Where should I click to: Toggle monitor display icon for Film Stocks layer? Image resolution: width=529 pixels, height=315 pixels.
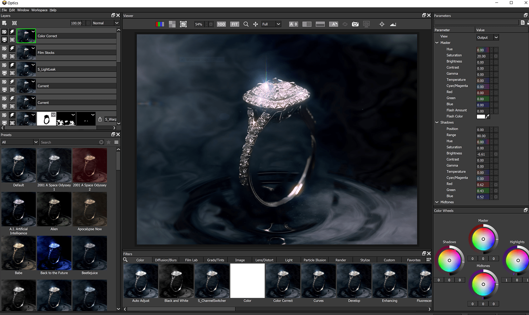[4, 56]
